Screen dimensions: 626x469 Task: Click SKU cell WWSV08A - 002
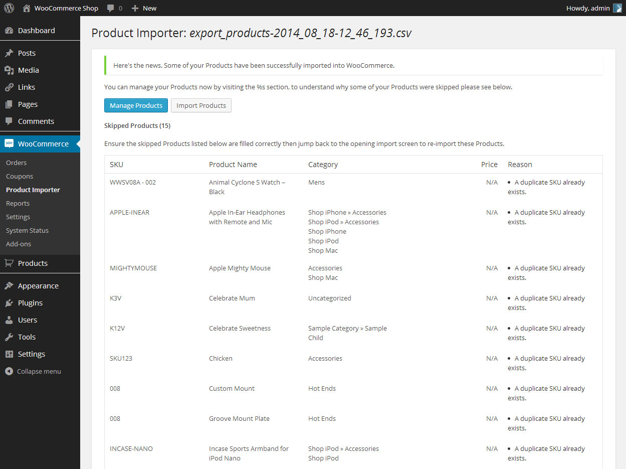[x=133, y=183]
